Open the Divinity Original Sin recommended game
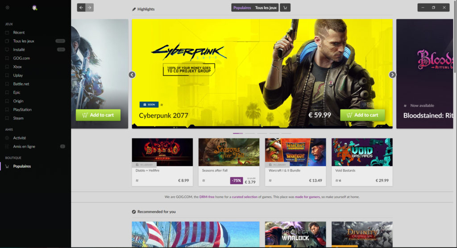Image resolution: width=457 pixels, height=248 pixels. 362,235
